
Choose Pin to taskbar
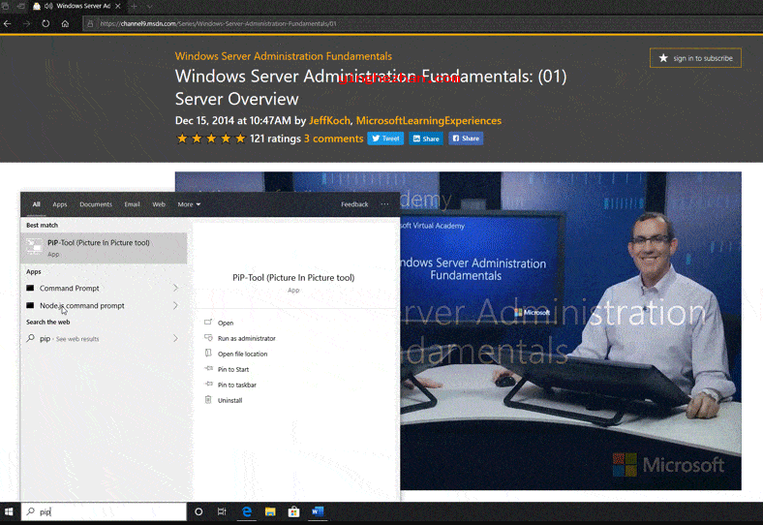tap(236, 386)
